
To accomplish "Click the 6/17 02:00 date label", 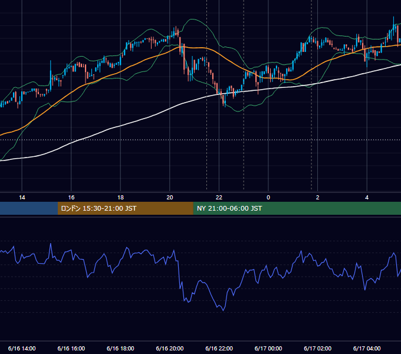I will pyautogui.click(x=318, y=348).
